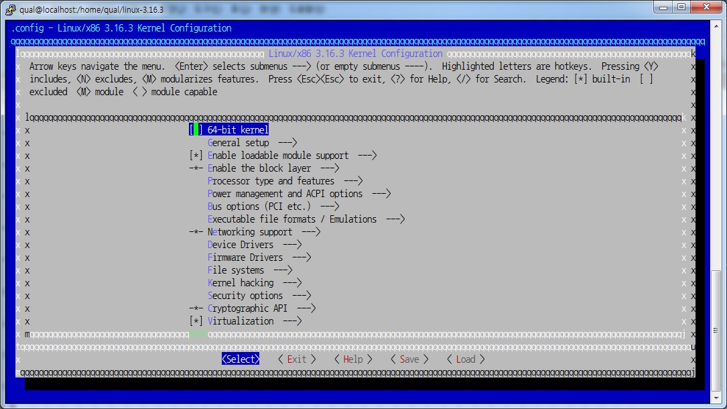Open the Device Drivers submenu
This screenshot has height=409, width=727.
[x=255, y=245]
